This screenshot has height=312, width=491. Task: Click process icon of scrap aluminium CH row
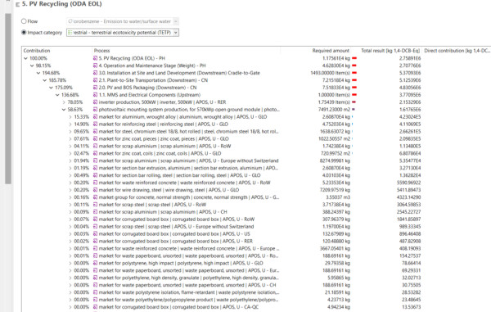pyautogui.click(x=95, y=212)
